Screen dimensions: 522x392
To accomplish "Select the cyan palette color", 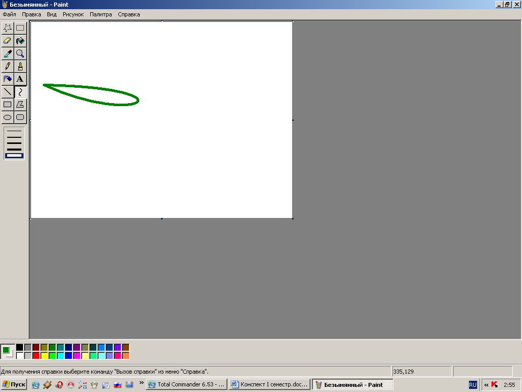I will (60, 356).
